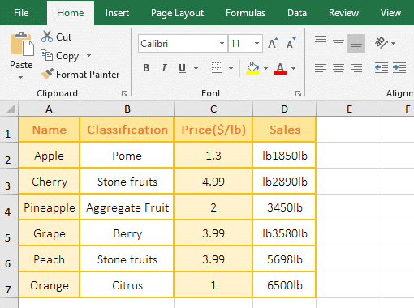This screenshot has width=414, height=308.
Task: Open Font settings dialog launcher
Action: 298,94
